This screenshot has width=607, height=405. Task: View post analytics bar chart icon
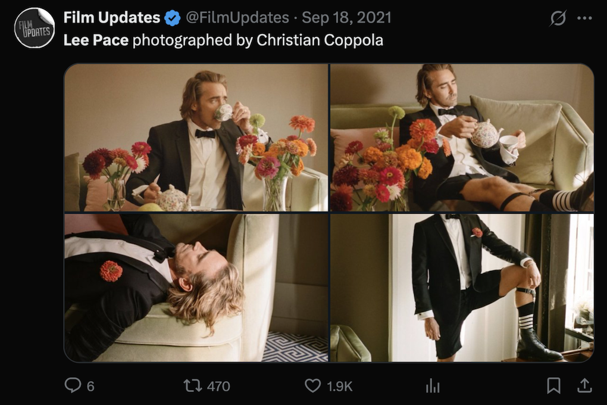pos(433,386)
